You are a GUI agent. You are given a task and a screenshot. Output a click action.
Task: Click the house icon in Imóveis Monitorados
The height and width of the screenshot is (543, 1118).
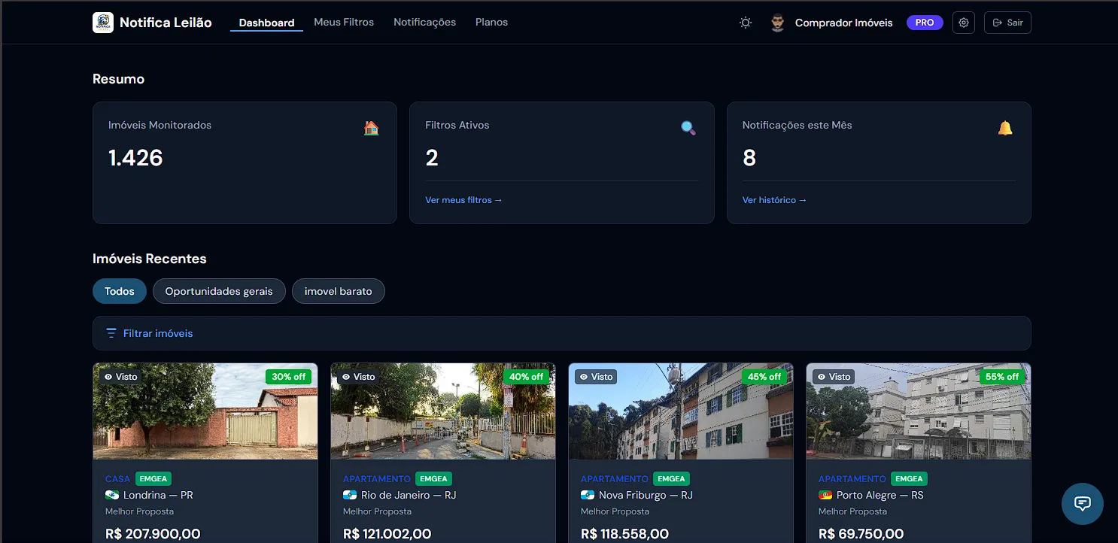click(x=372, y=128)
